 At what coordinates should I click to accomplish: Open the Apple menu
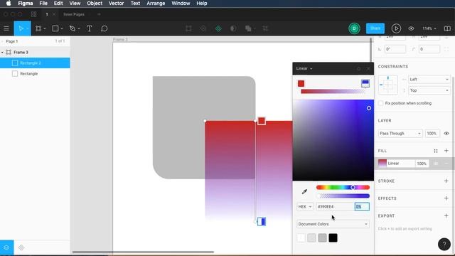pos(9,4)
